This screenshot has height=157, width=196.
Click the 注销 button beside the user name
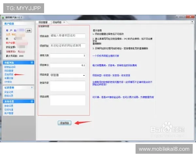pos(28,30)
